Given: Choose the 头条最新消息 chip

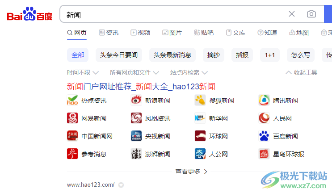Looking at the screenshot, I should (172, 55).
